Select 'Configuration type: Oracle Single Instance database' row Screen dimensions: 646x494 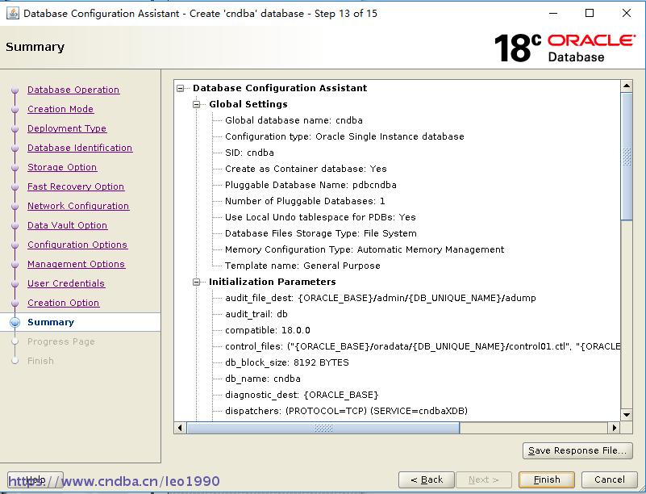click(344, 136)
